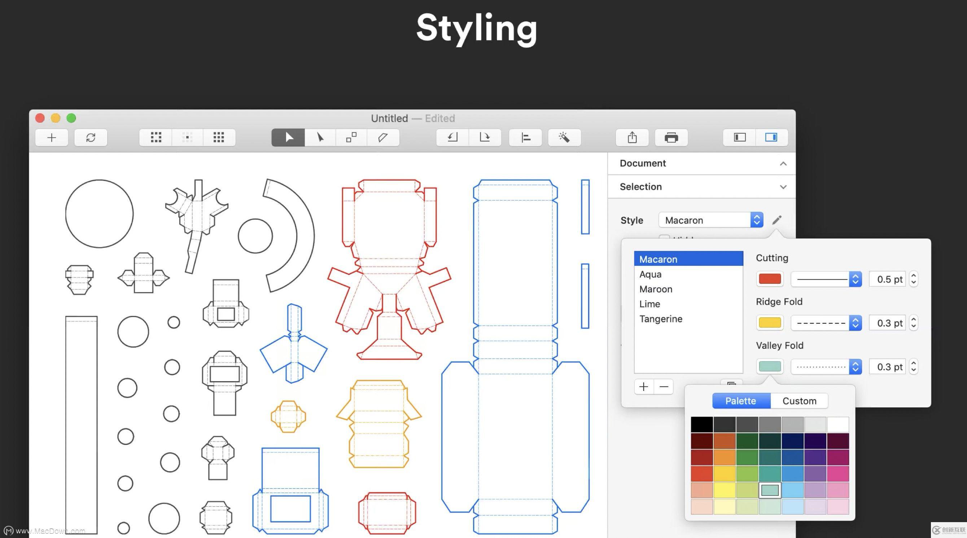Toggle the right inspector panel
The image size is (967, 538).
coord(771,138)
